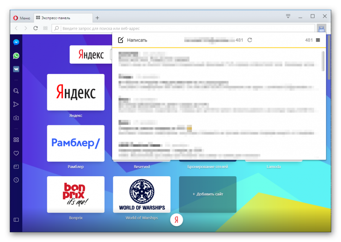Toggle sidebar panel icon at bottom
This screenshot has width=341, height=242.
coord(16,219)
